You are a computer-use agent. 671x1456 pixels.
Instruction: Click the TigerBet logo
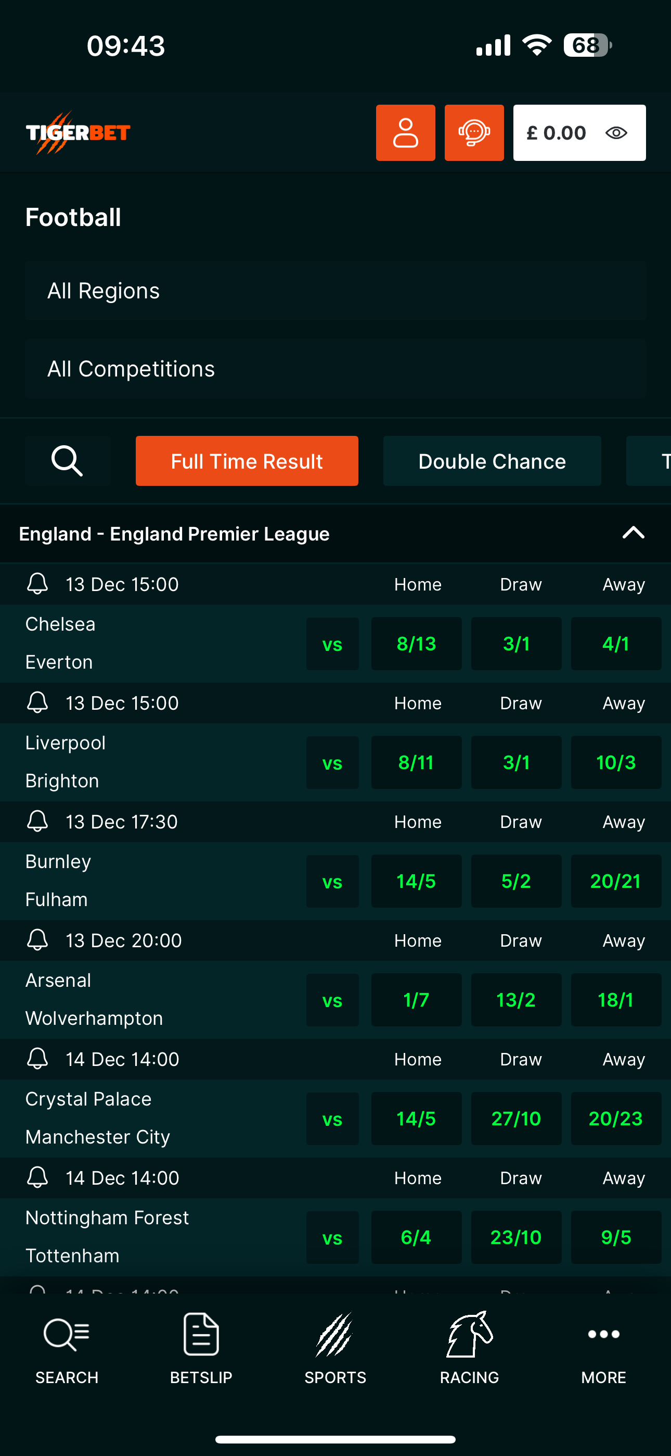pyautogui.click(x=79, y=132)
